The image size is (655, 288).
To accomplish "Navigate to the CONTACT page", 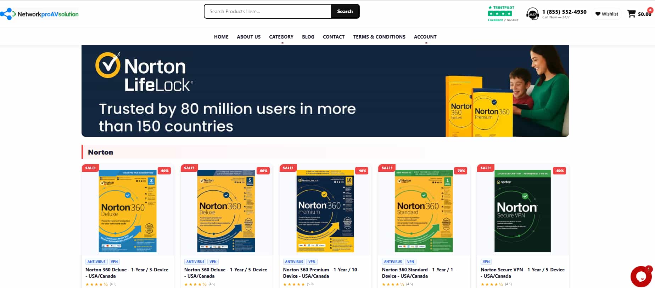I will coord(334,37).
